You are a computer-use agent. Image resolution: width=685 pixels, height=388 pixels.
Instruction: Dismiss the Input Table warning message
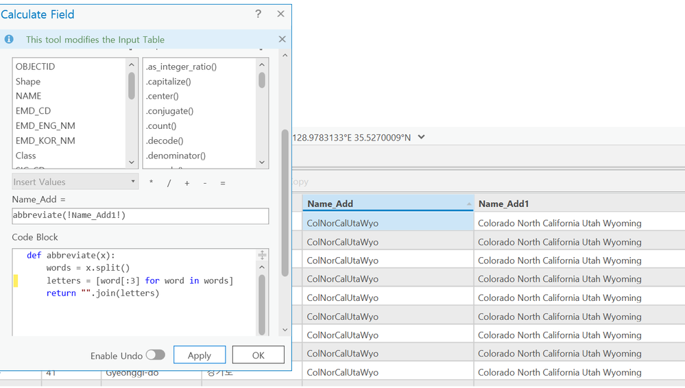[x=282, y=39]
